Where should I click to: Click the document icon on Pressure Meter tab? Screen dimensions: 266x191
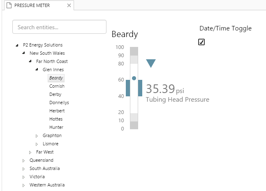coord(9,5)
